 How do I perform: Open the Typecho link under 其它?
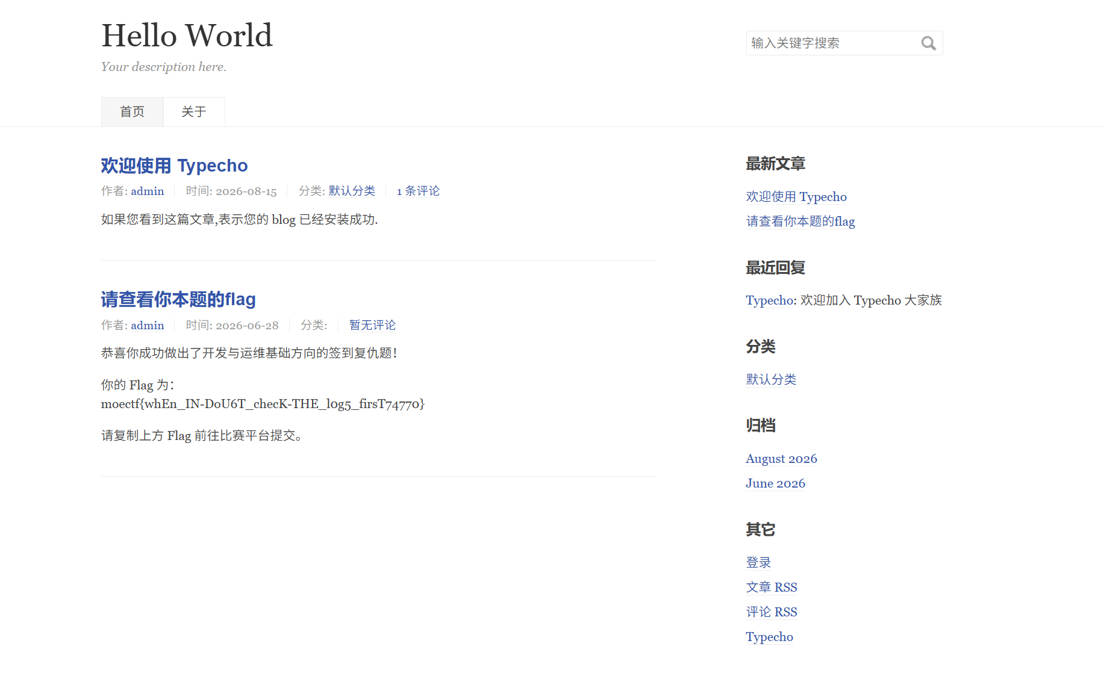click(x=769, y=637)
